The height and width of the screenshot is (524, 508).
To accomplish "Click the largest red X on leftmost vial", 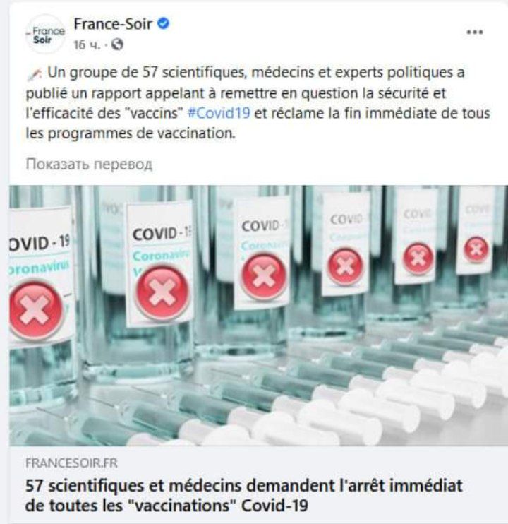I will point(35,311).
